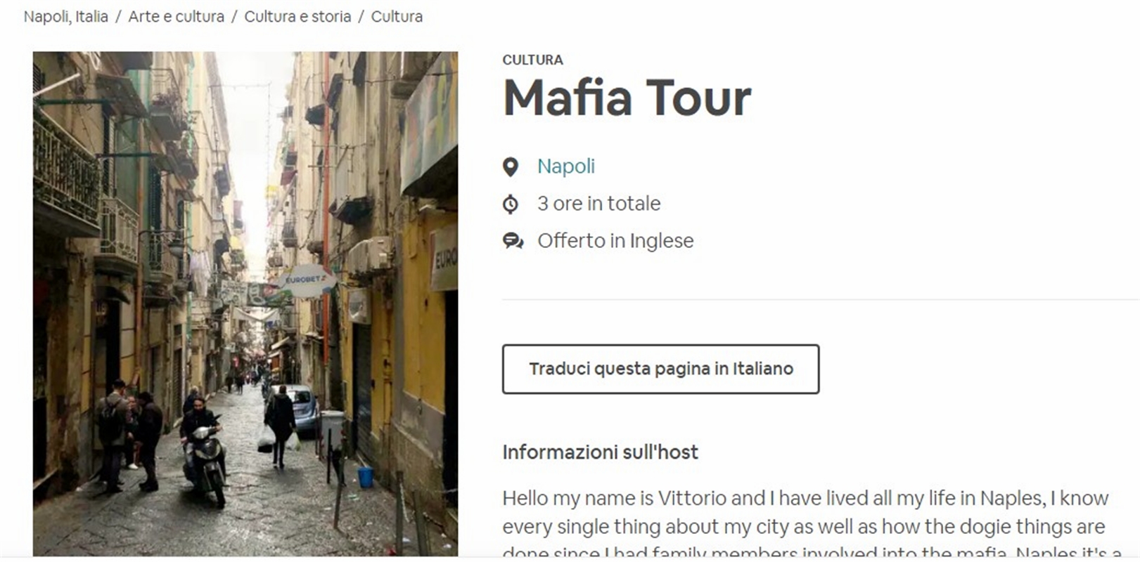This screenshot has width=1140, height=562.
Task: Click the final Cultura breadcrumb item
Action: coord(397,17)
